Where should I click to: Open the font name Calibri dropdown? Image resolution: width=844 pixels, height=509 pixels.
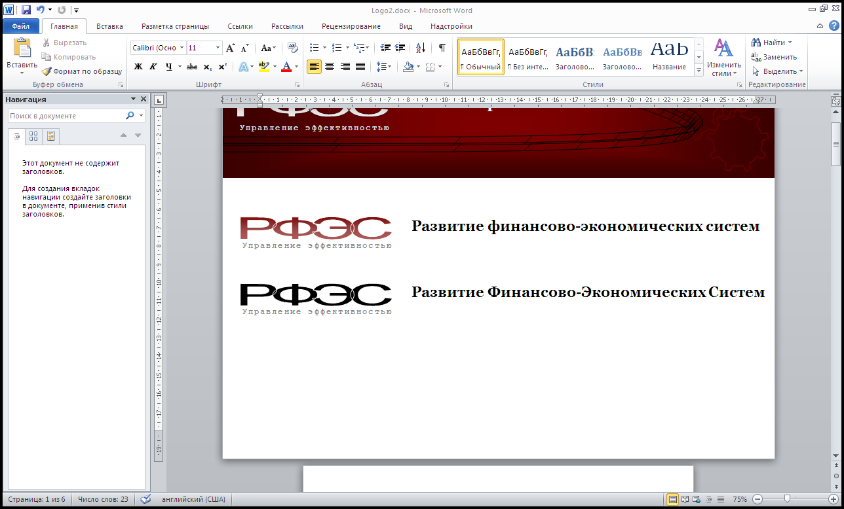[182, 48]
